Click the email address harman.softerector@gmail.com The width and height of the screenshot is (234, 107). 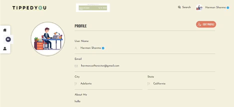pos(100,66)
